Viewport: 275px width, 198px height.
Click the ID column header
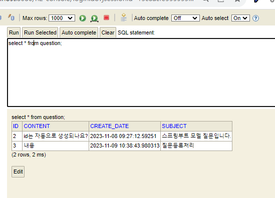(17, 126)
